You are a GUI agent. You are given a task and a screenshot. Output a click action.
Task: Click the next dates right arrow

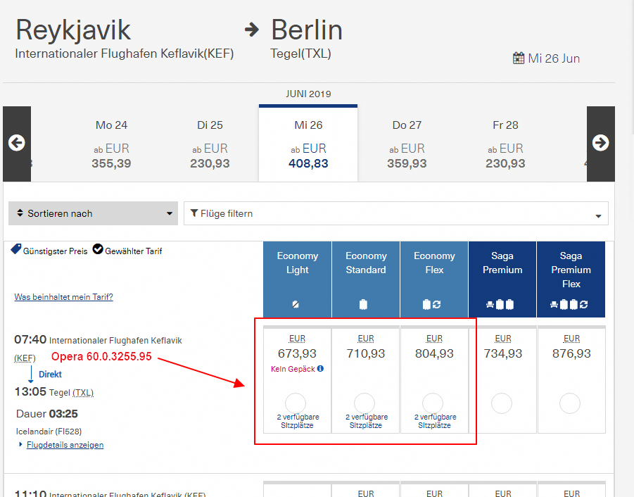pos(600,143)
